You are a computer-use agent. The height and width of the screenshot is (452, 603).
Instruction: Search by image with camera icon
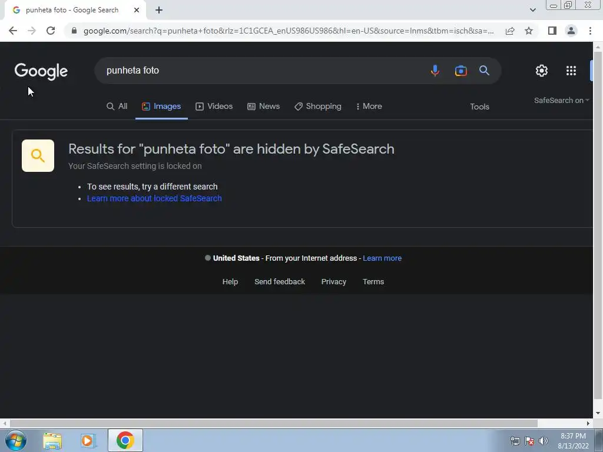tap(460, 71)
